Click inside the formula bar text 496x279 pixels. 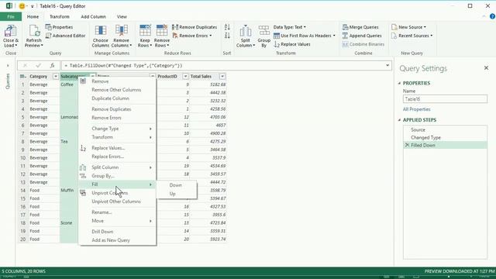123,66
